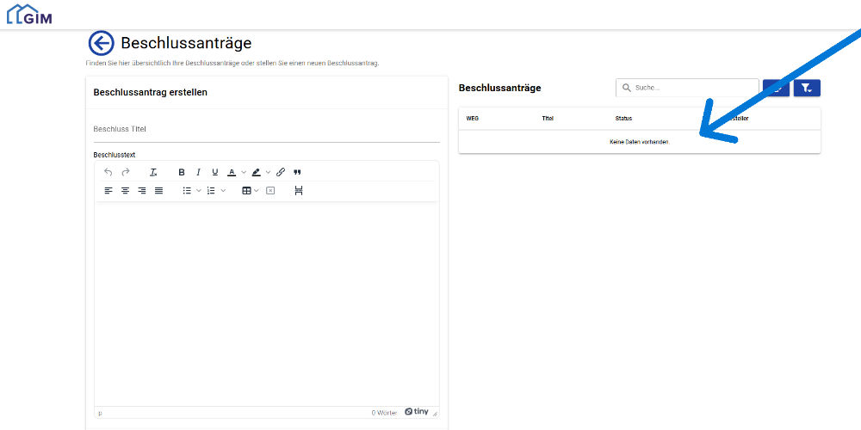
Task: Undo the last edit in the editor
Action: tap(108, 172)
